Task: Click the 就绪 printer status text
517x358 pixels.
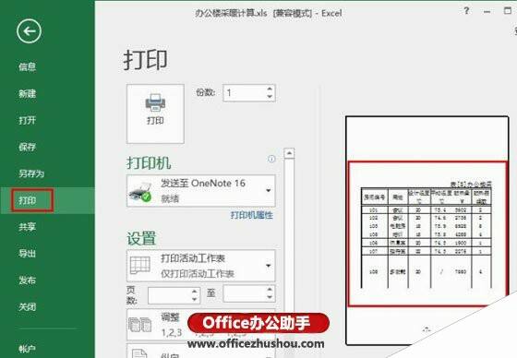Action: coord(170,198)
